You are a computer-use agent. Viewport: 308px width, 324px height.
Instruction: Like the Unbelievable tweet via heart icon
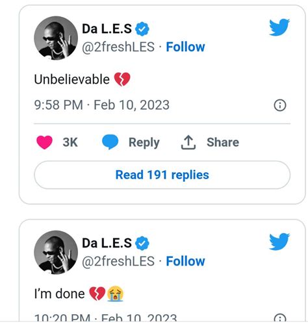point(44,142)
